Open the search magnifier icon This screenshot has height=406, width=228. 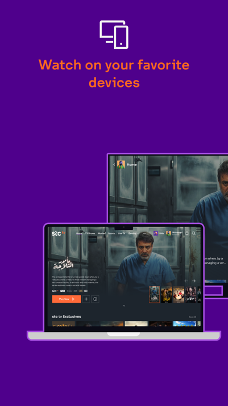[194, 233]
